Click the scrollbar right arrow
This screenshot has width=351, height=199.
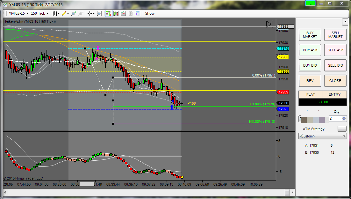[x=292, y=192]
